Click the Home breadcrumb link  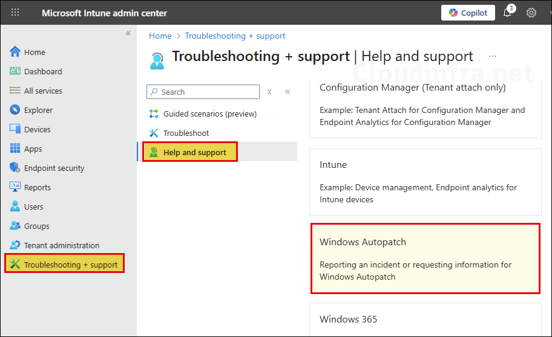click(x=160, y=36)
